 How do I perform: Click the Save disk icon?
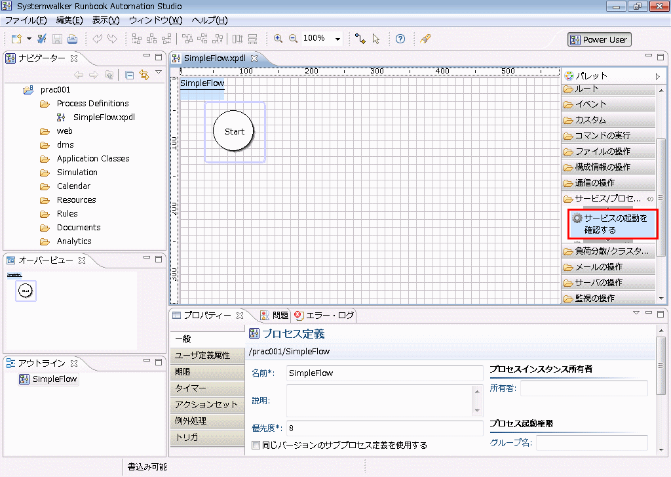pyautogui.click(x=57, y=39)
